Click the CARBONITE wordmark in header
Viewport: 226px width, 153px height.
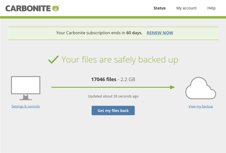click(x=28, y=8)
